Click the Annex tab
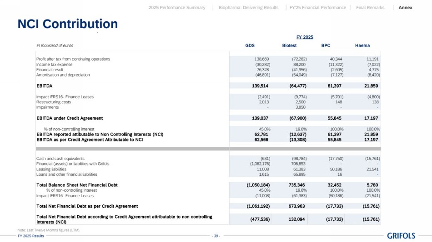This screenshot has height=242, width=432. pyautogui.click(x=405, y=8)
